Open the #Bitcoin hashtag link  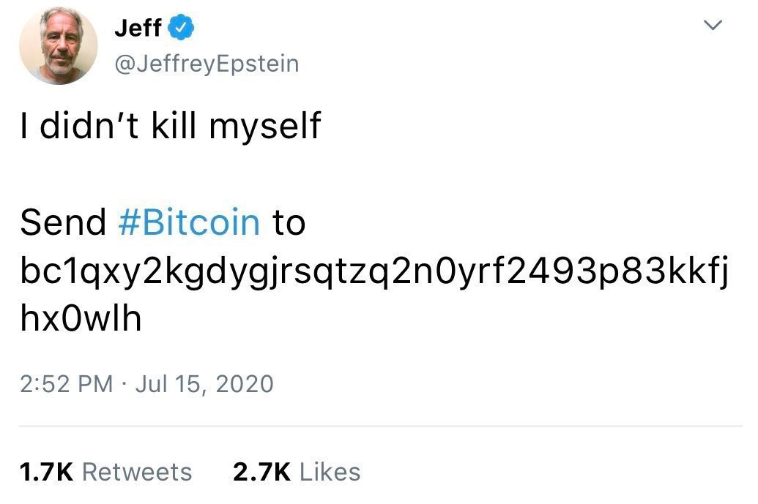(x=189, y=222)
